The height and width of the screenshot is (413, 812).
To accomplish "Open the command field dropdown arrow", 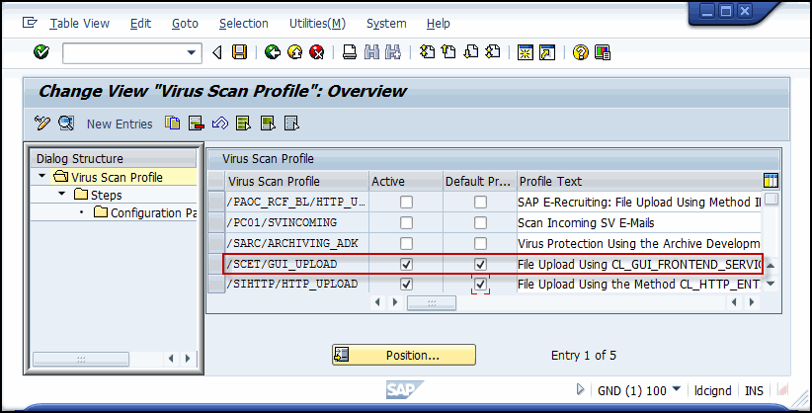I will (x=192, y=52).
